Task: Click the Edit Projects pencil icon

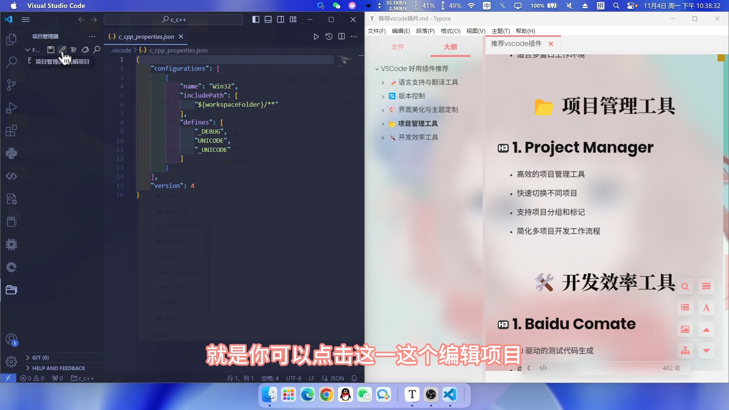Action: (x=62, y=50)
